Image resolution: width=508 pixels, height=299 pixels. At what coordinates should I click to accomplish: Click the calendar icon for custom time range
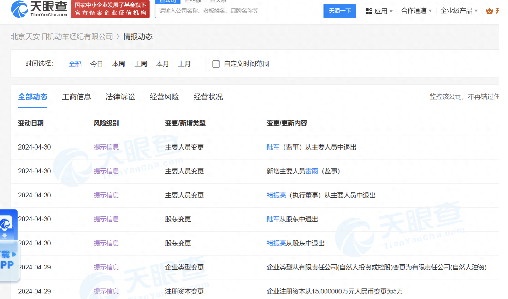click(x=216, y=64)
